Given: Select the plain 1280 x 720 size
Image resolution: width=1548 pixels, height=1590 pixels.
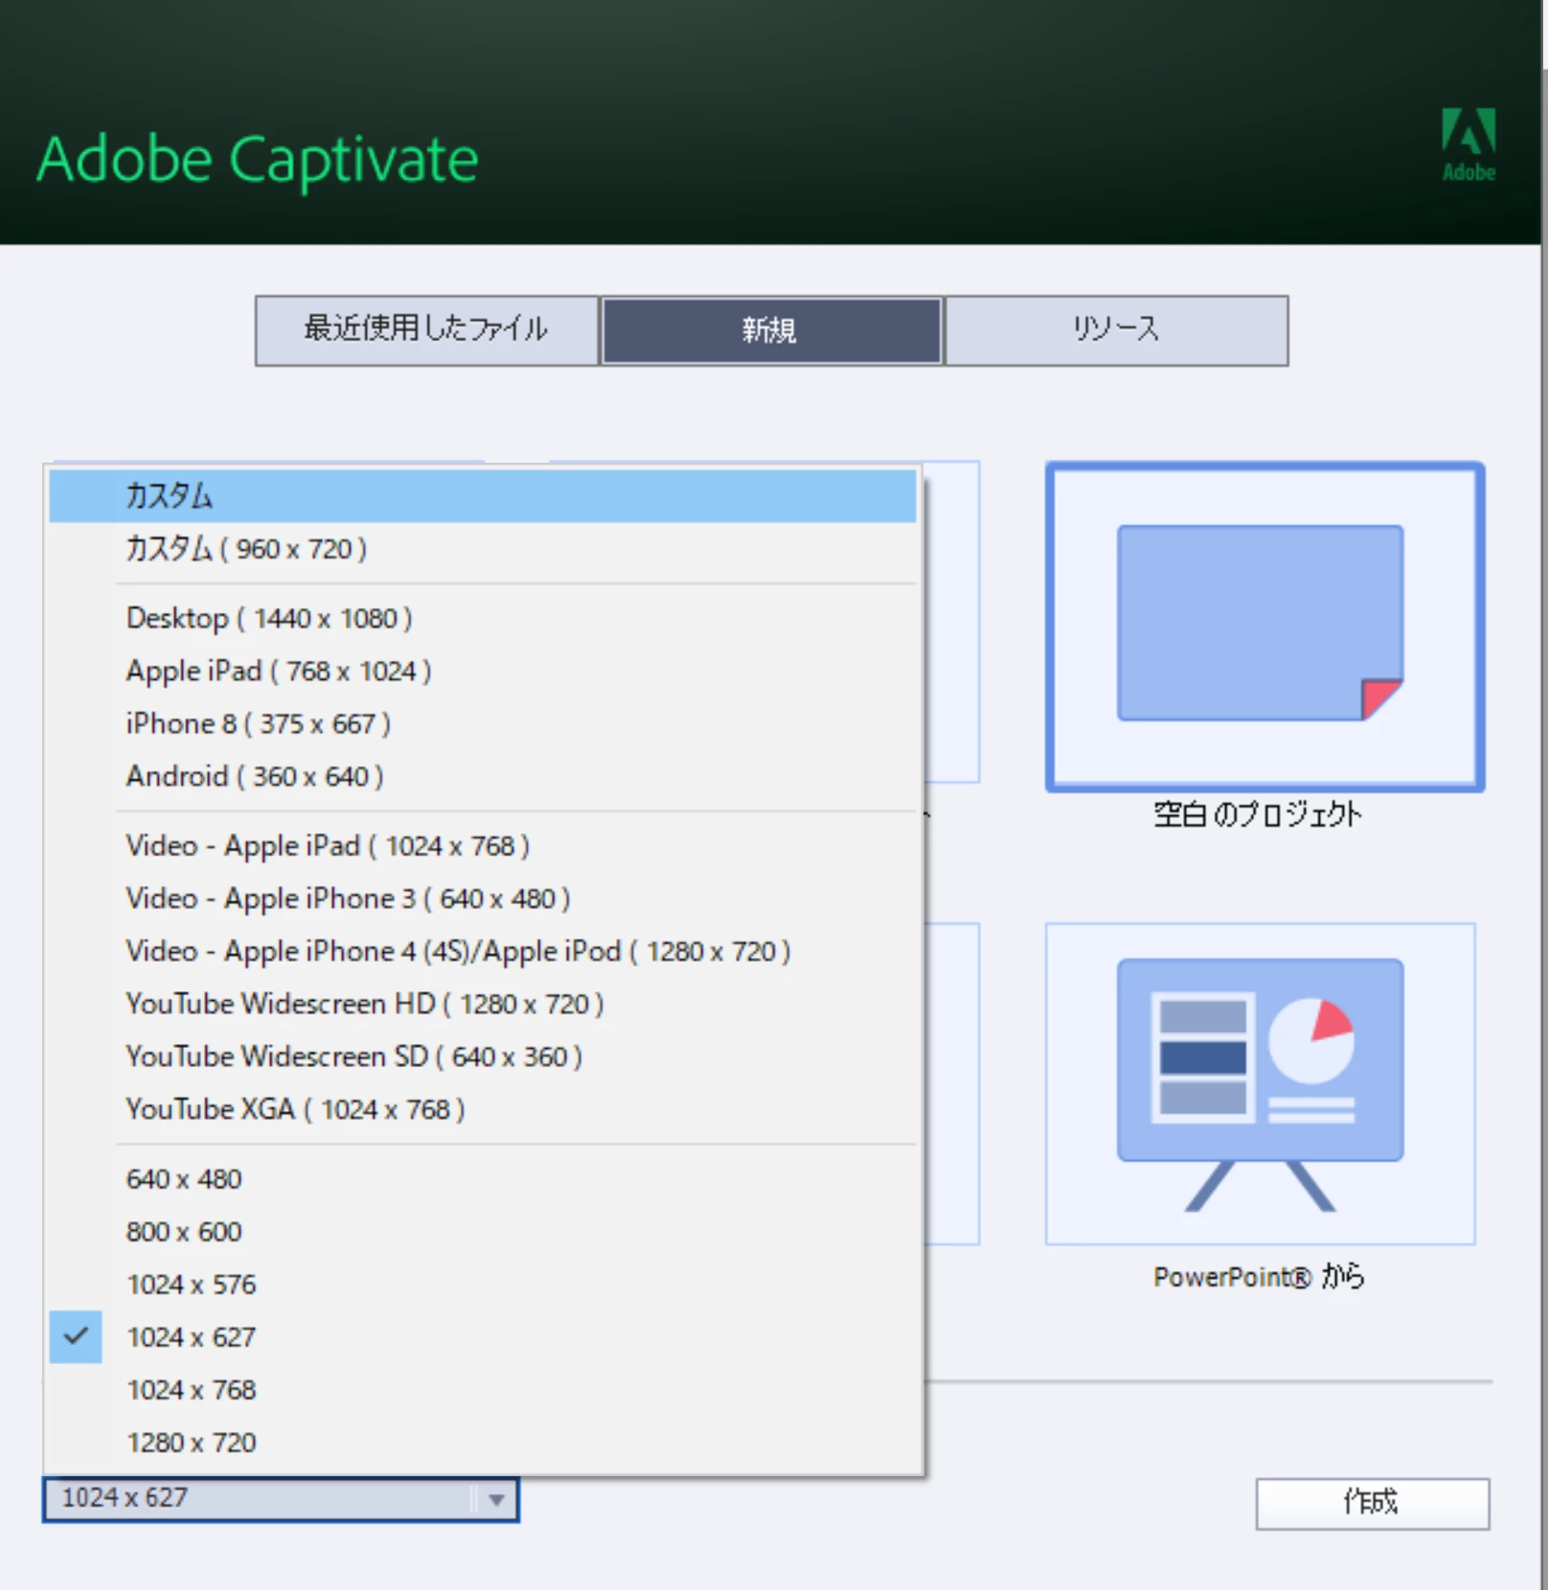Looking at the screenshot, I should [483, 1442].
